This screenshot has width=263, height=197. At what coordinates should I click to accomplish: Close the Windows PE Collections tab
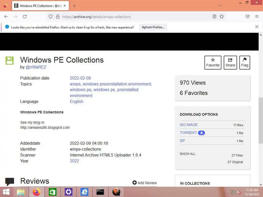point(65,6)
